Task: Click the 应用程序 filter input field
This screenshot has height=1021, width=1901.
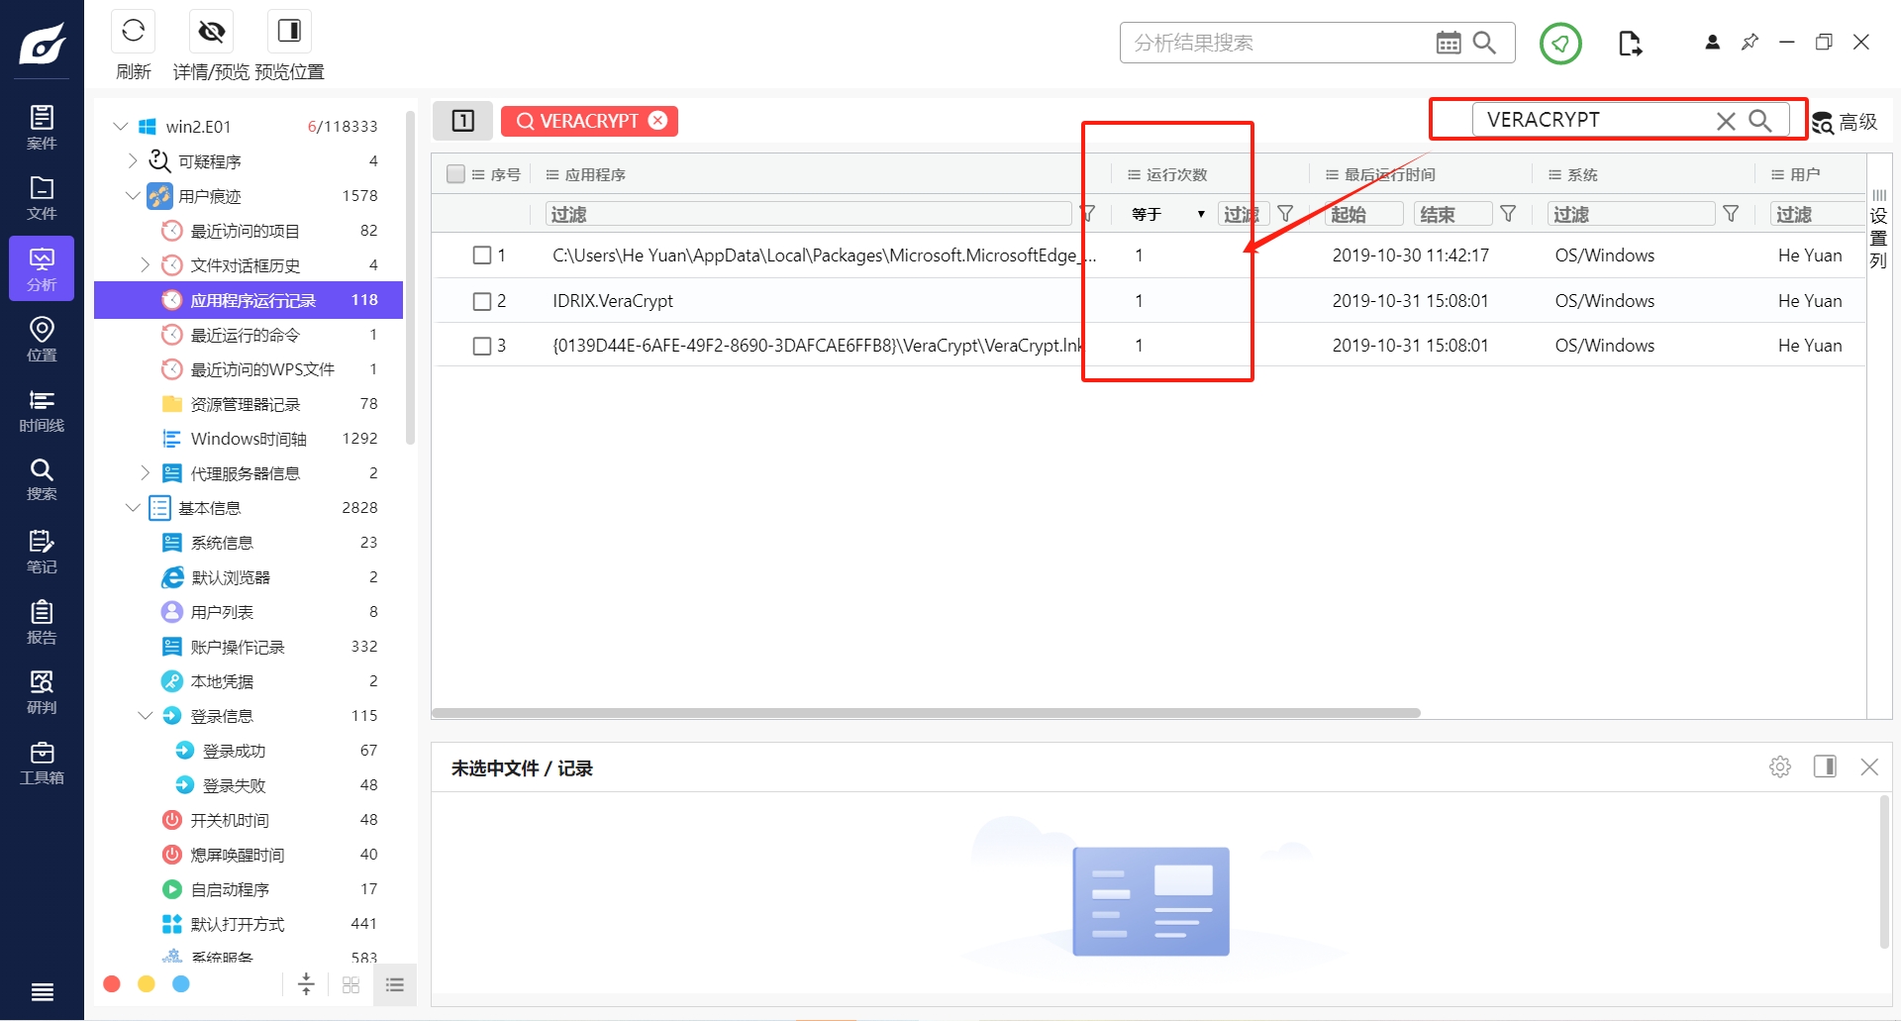Action: tap(808, 214)
